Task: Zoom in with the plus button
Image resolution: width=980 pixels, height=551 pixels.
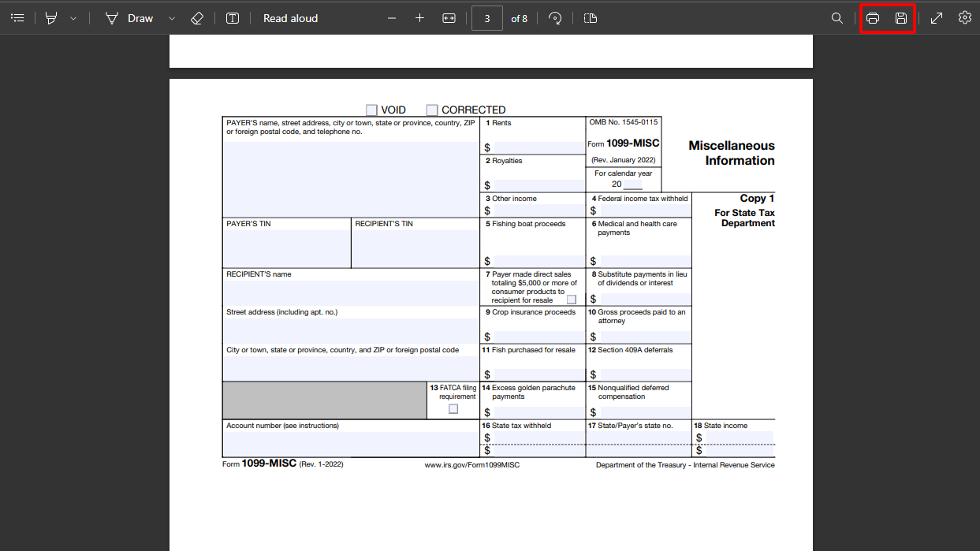Action: click(x=419, y=18)
